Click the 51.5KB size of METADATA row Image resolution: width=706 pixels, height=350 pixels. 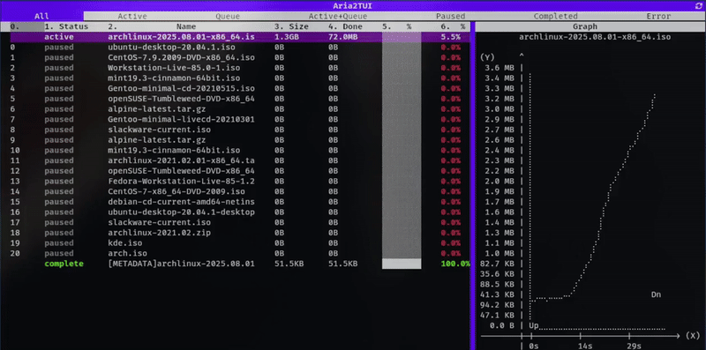[x=289, y=264]
